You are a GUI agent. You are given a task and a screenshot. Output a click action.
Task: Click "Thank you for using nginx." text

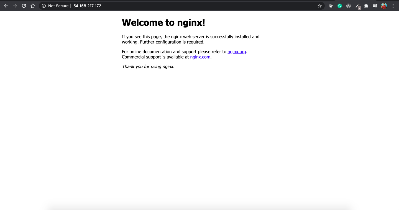148,66
